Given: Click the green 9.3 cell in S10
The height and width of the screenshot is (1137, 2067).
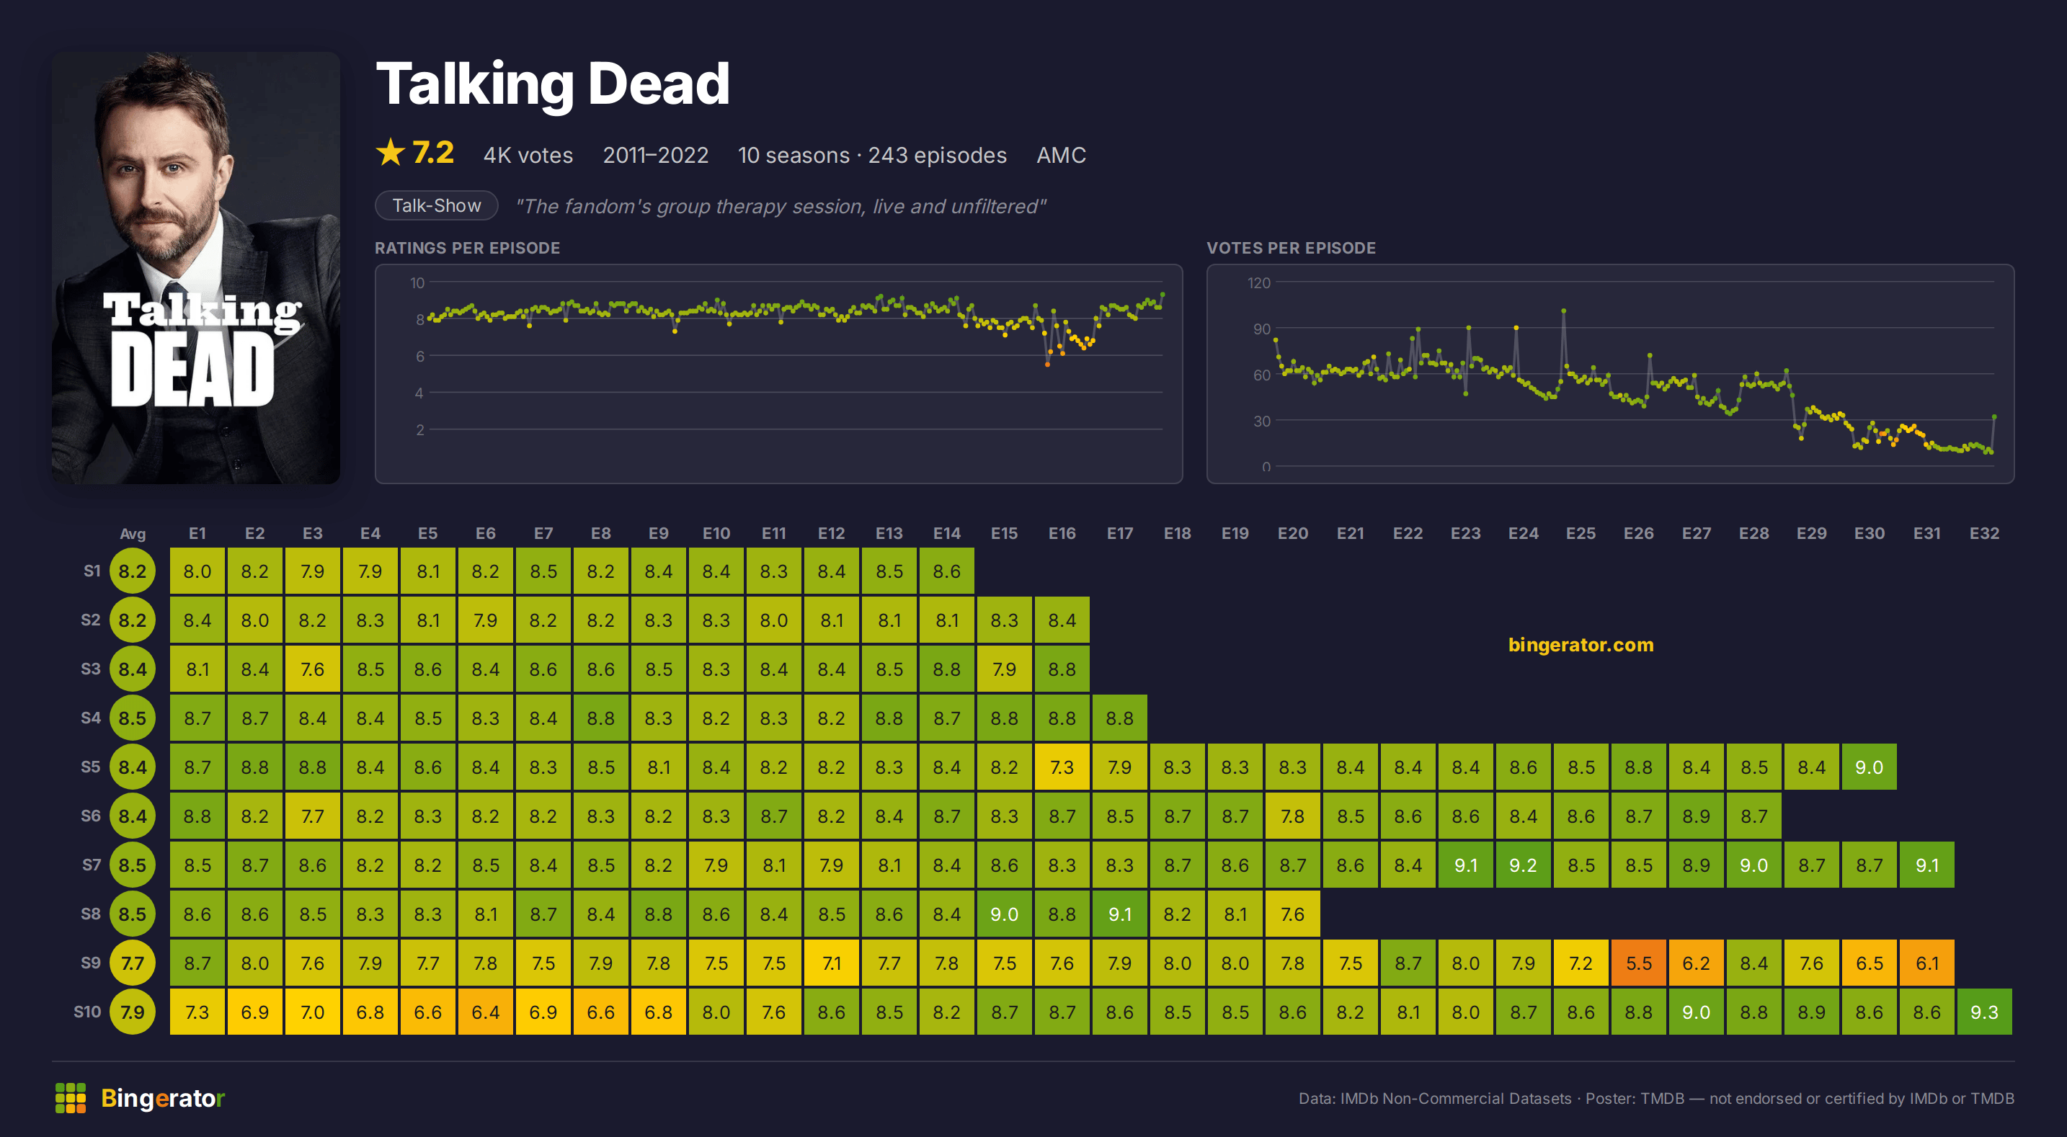Looking at the screenshot, I should (x=1984, y=1012).
